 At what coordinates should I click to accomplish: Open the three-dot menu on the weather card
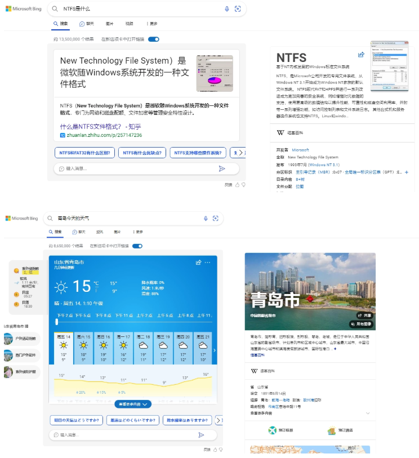208,263
